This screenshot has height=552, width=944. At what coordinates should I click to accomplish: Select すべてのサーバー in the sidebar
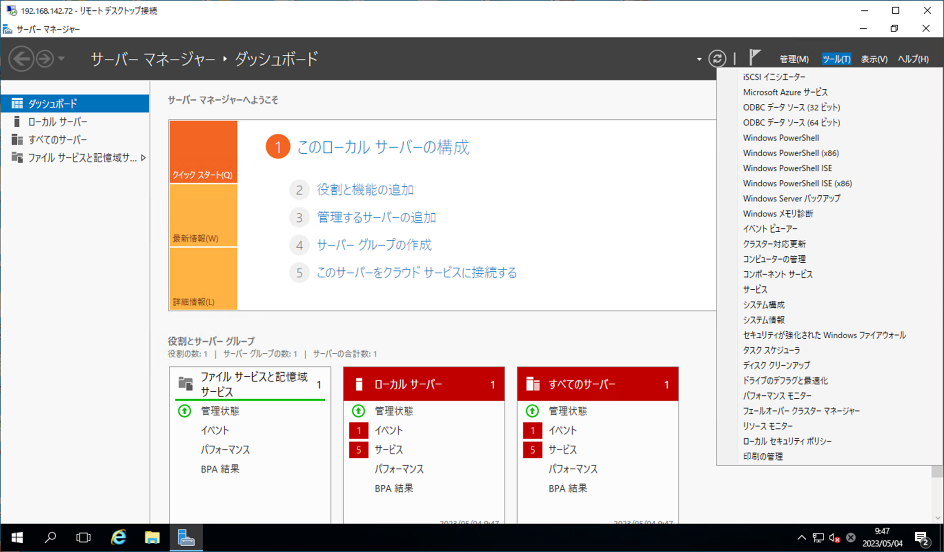(57, 140)
